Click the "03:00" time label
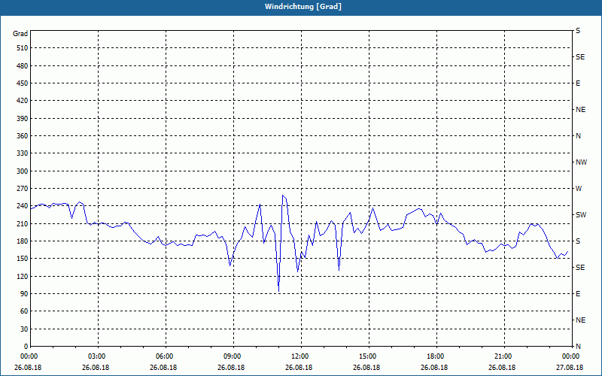Image resolution: width=602 pixels, height=376 pixels. point(98,356)
